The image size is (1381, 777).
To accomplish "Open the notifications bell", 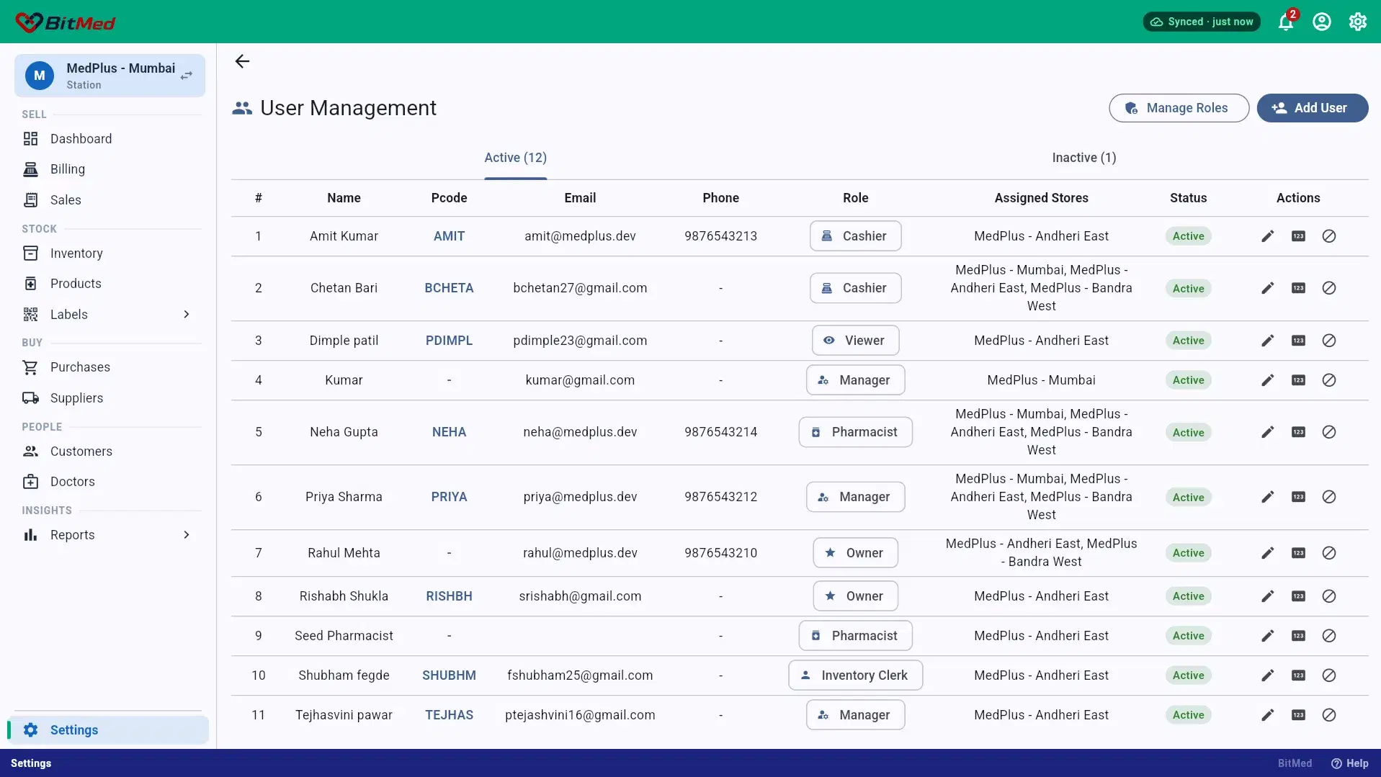I will point(1286,22).
